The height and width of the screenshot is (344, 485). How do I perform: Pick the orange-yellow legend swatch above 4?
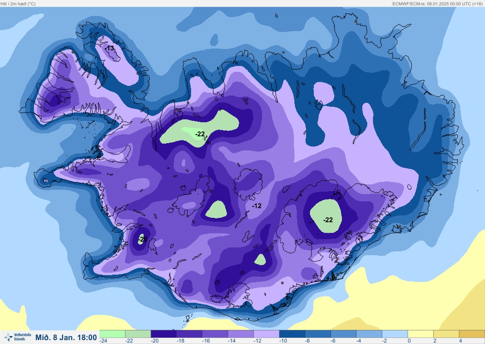click(472, 334)
